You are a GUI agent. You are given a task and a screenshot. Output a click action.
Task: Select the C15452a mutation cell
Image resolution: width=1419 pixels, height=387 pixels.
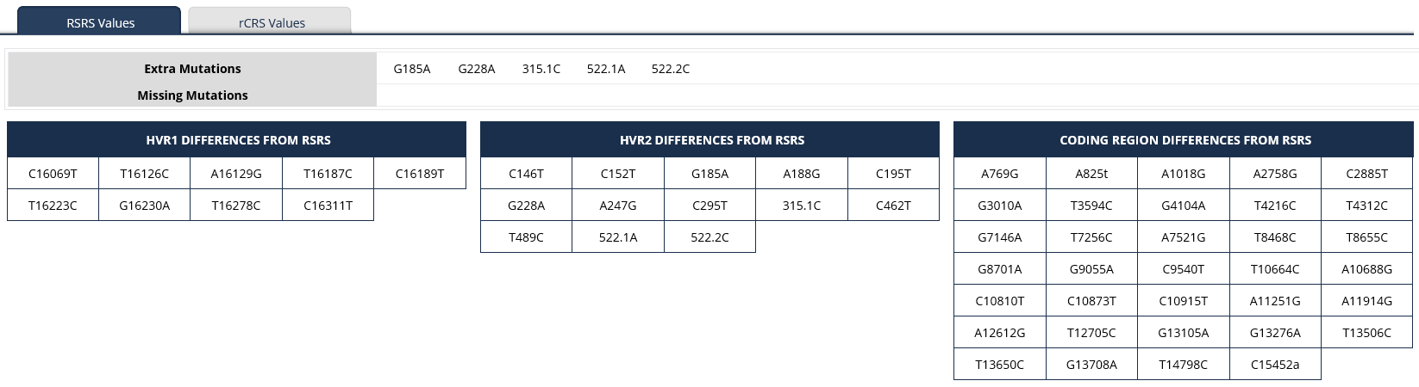(1275, 365)
